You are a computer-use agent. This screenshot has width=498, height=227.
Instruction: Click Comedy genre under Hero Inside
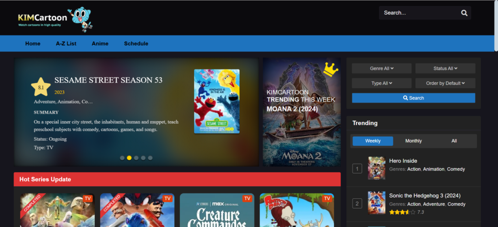pyautogui.click(x=456, y=169)
